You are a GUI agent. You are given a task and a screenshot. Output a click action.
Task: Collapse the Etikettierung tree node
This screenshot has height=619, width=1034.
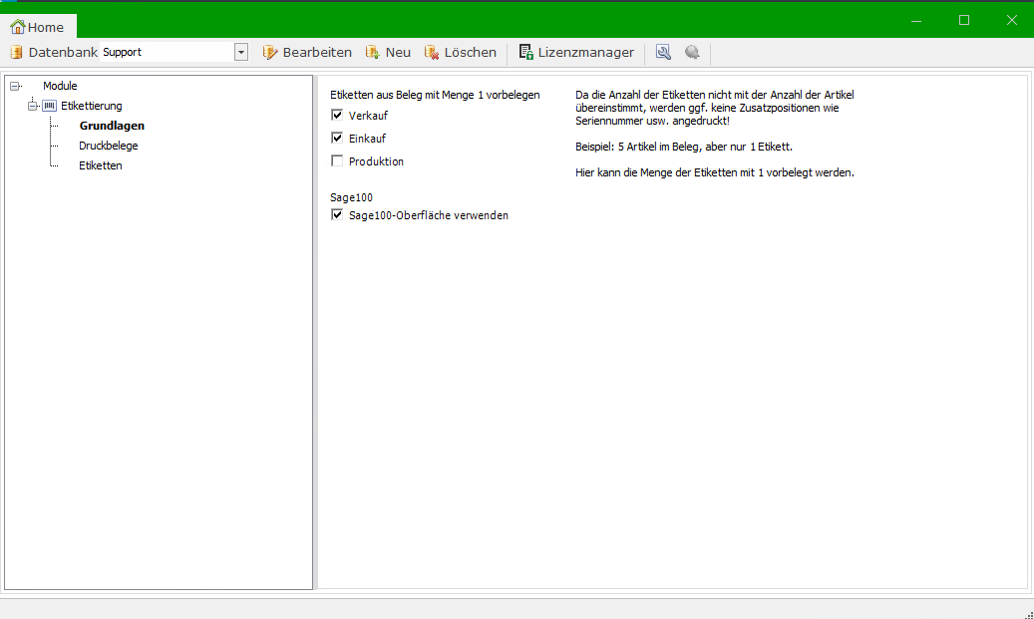pos(33,106)
